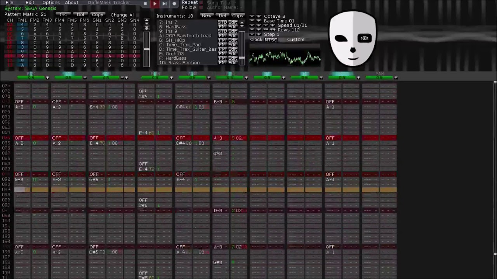Mute the FM4 channel ON toggle
The width and height of the screenshot is (497, 279).
coord(155,78)
